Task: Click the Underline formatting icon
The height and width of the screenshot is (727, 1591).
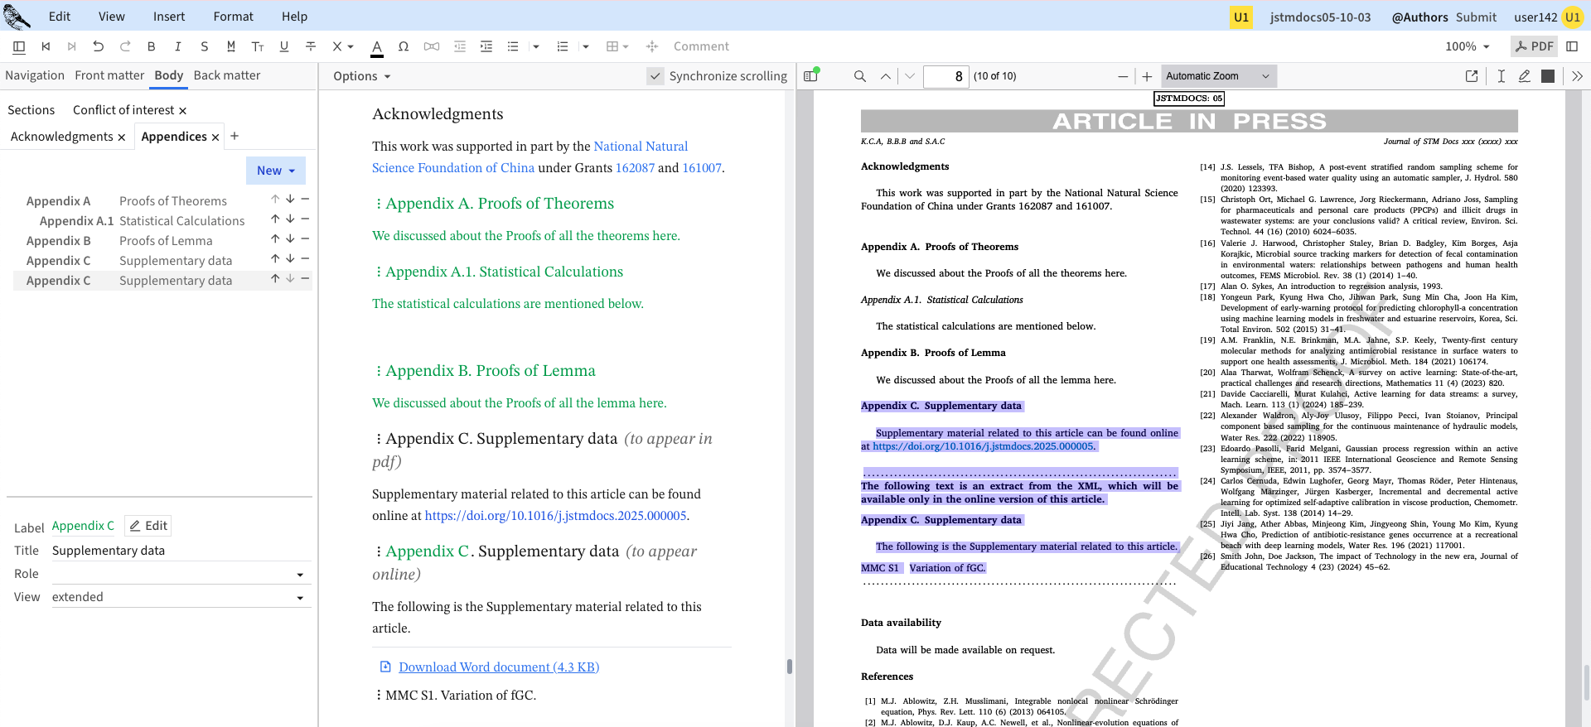Action: point(284,46)
